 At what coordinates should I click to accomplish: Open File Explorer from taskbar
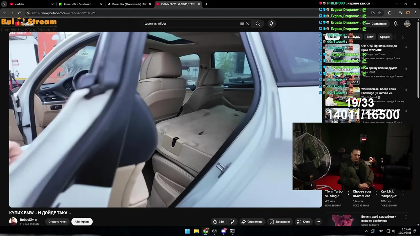(x=196, y=231)
